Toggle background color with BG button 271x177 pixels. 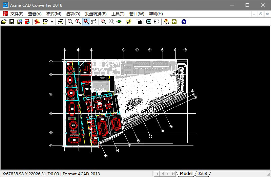tap(157, 22)
